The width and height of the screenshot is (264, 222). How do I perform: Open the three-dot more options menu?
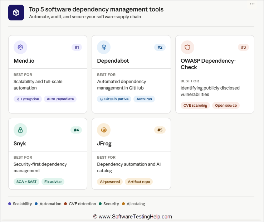[x=252, y=4]
